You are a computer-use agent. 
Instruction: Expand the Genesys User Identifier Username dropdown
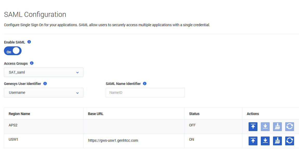tap(44, 93)
